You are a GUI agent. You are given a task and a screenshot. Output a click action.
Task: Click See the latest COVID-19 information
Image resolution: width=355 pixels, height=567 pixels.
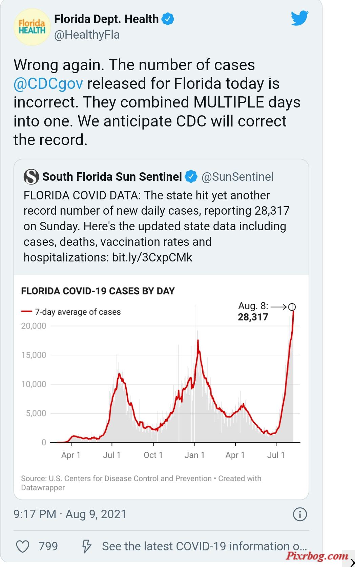pyautogui.click(x=204, y=546)
